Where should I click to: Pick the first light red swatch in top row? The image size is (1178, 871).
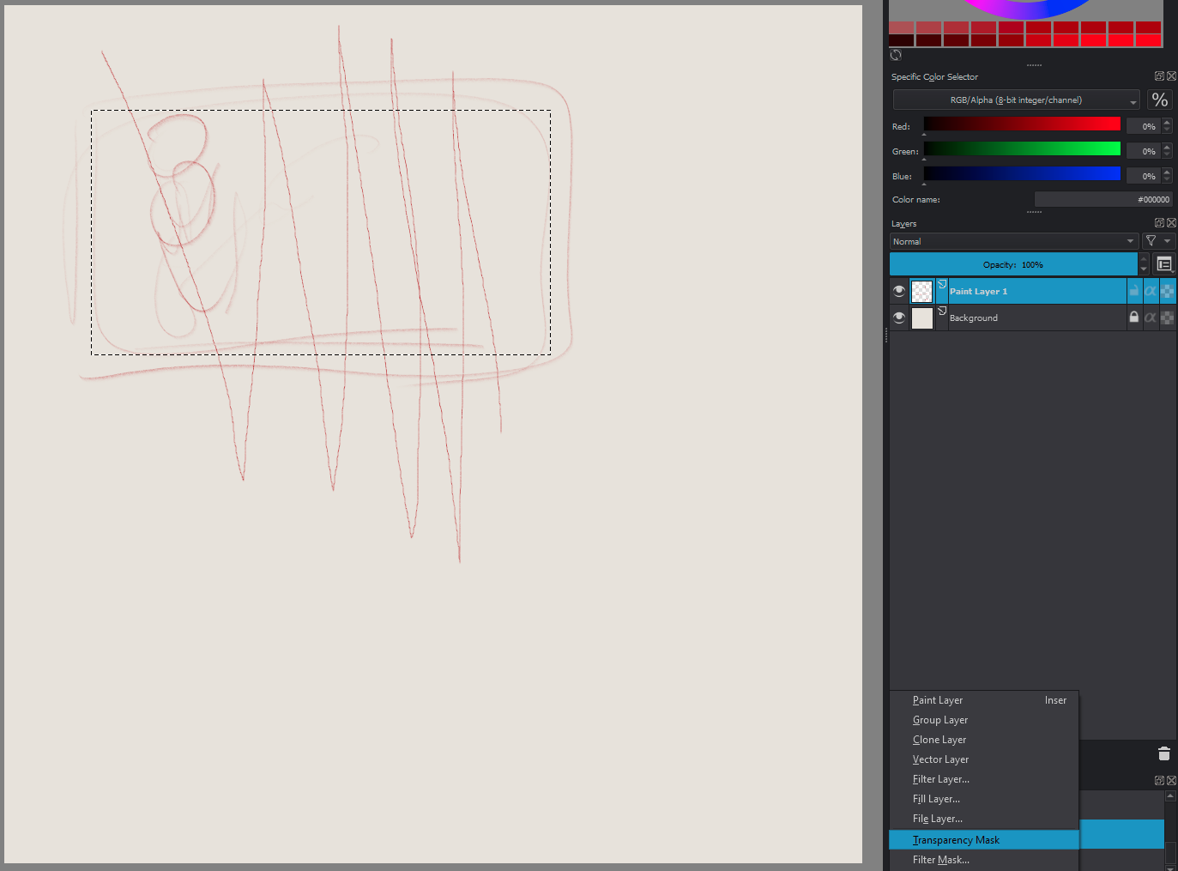(902, 28)
